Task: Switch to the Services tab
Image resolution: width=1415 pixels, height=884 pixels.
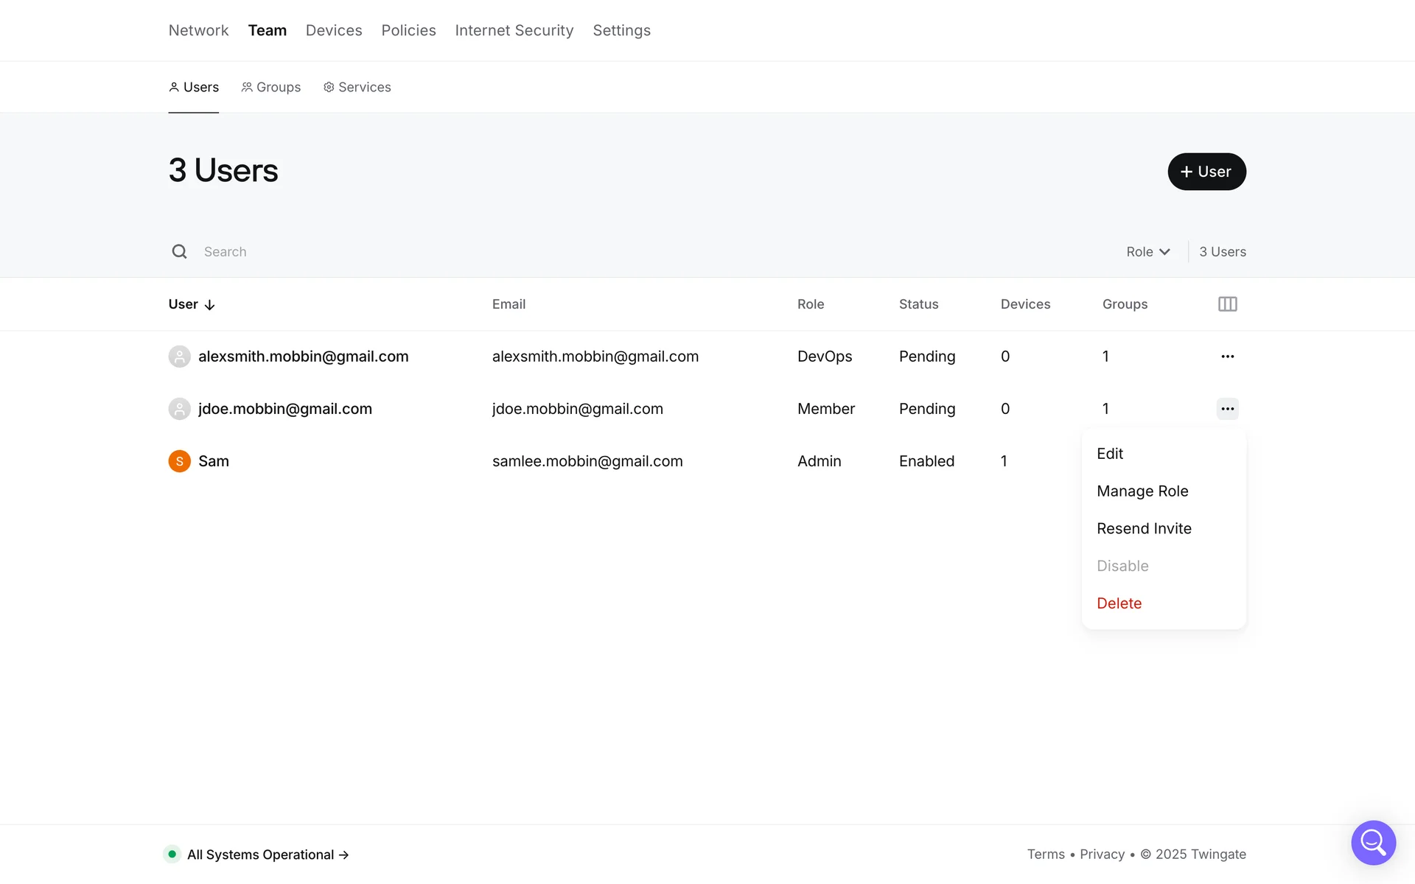Action: point(357,87)
